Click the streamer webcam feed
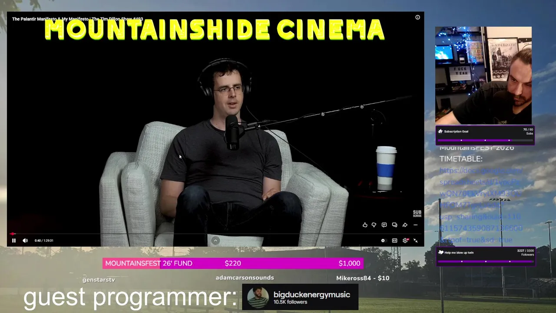 (x=483, y=76)
